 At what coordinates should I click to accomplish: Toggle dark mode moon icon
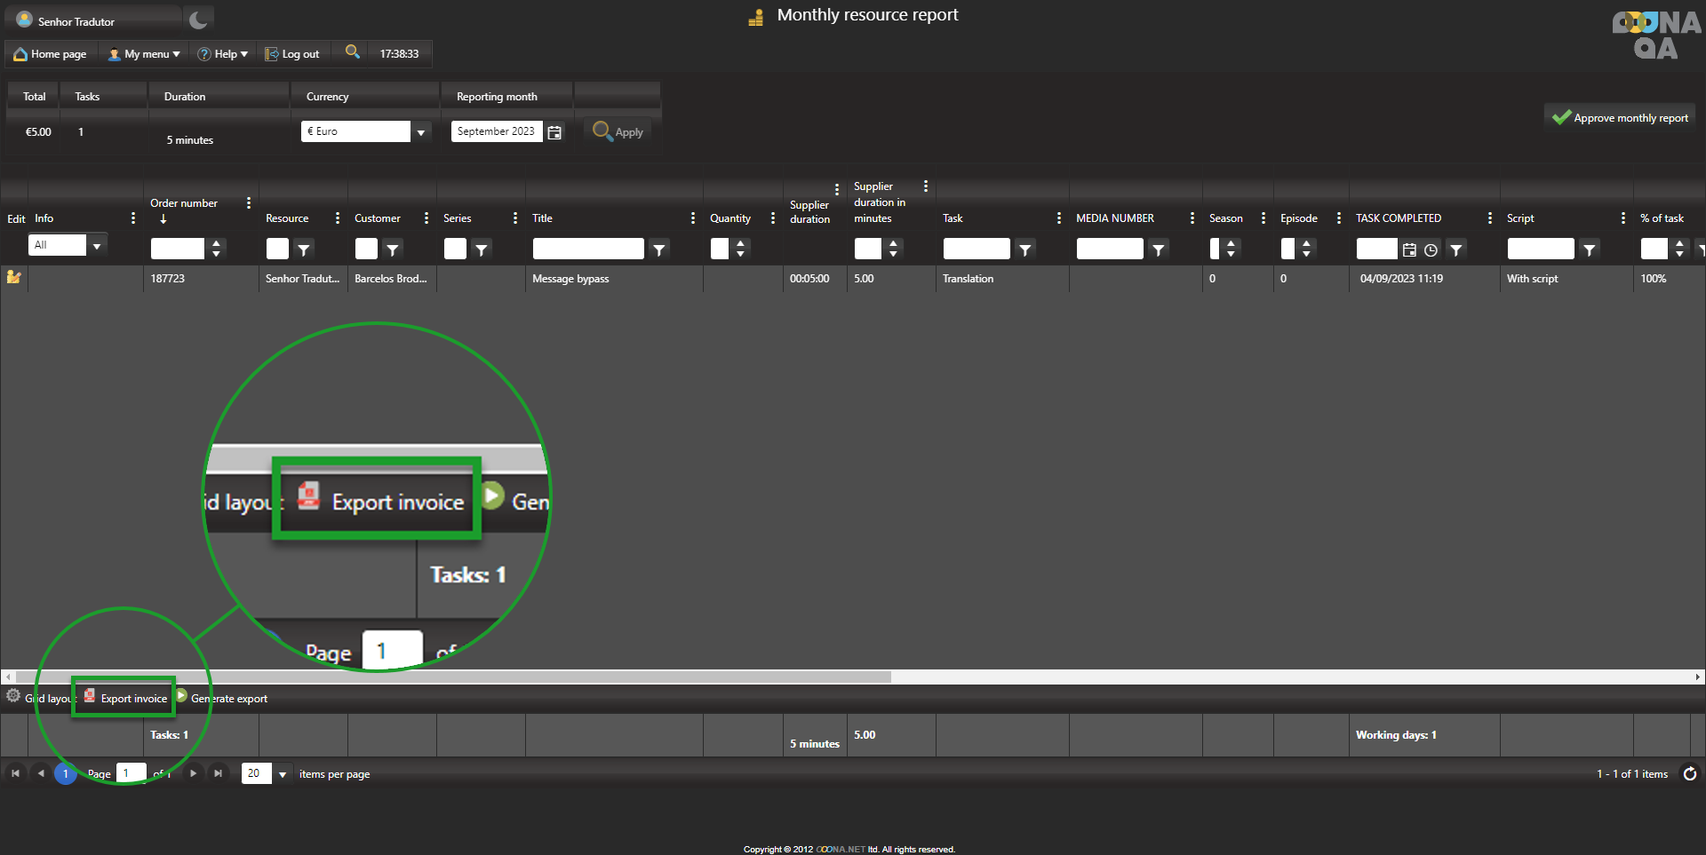(198, 20)
